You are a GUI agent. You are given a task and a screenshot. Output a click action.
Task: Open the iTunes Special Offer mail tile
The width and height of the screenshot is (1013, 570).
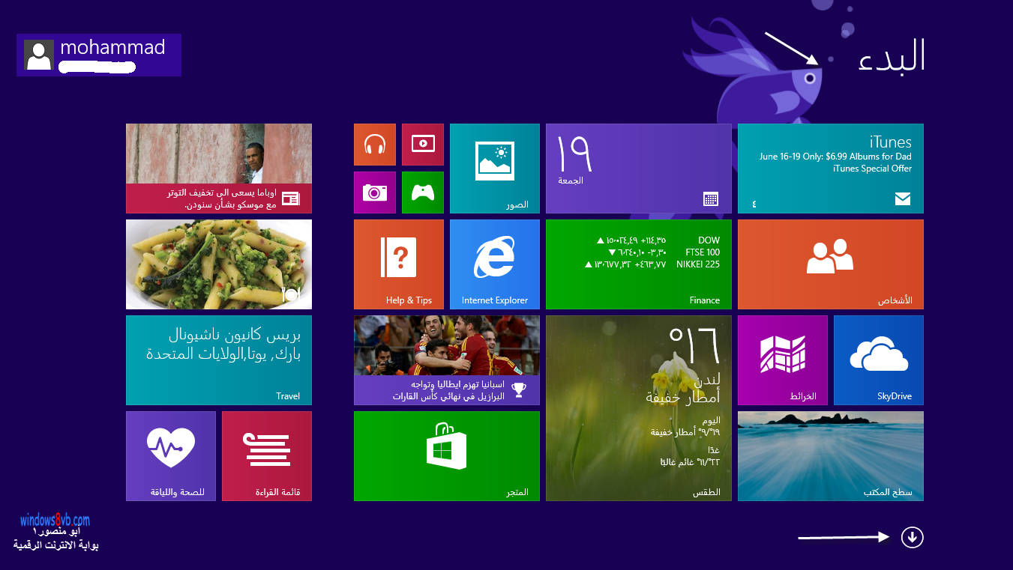pyautogui.click(x=830, y=169)
